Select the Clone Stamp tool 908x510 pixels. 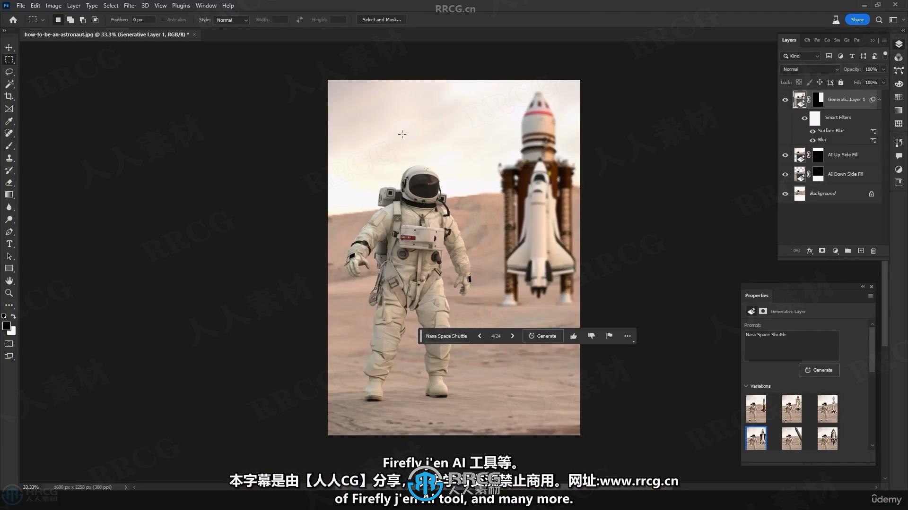coord(9,158)
